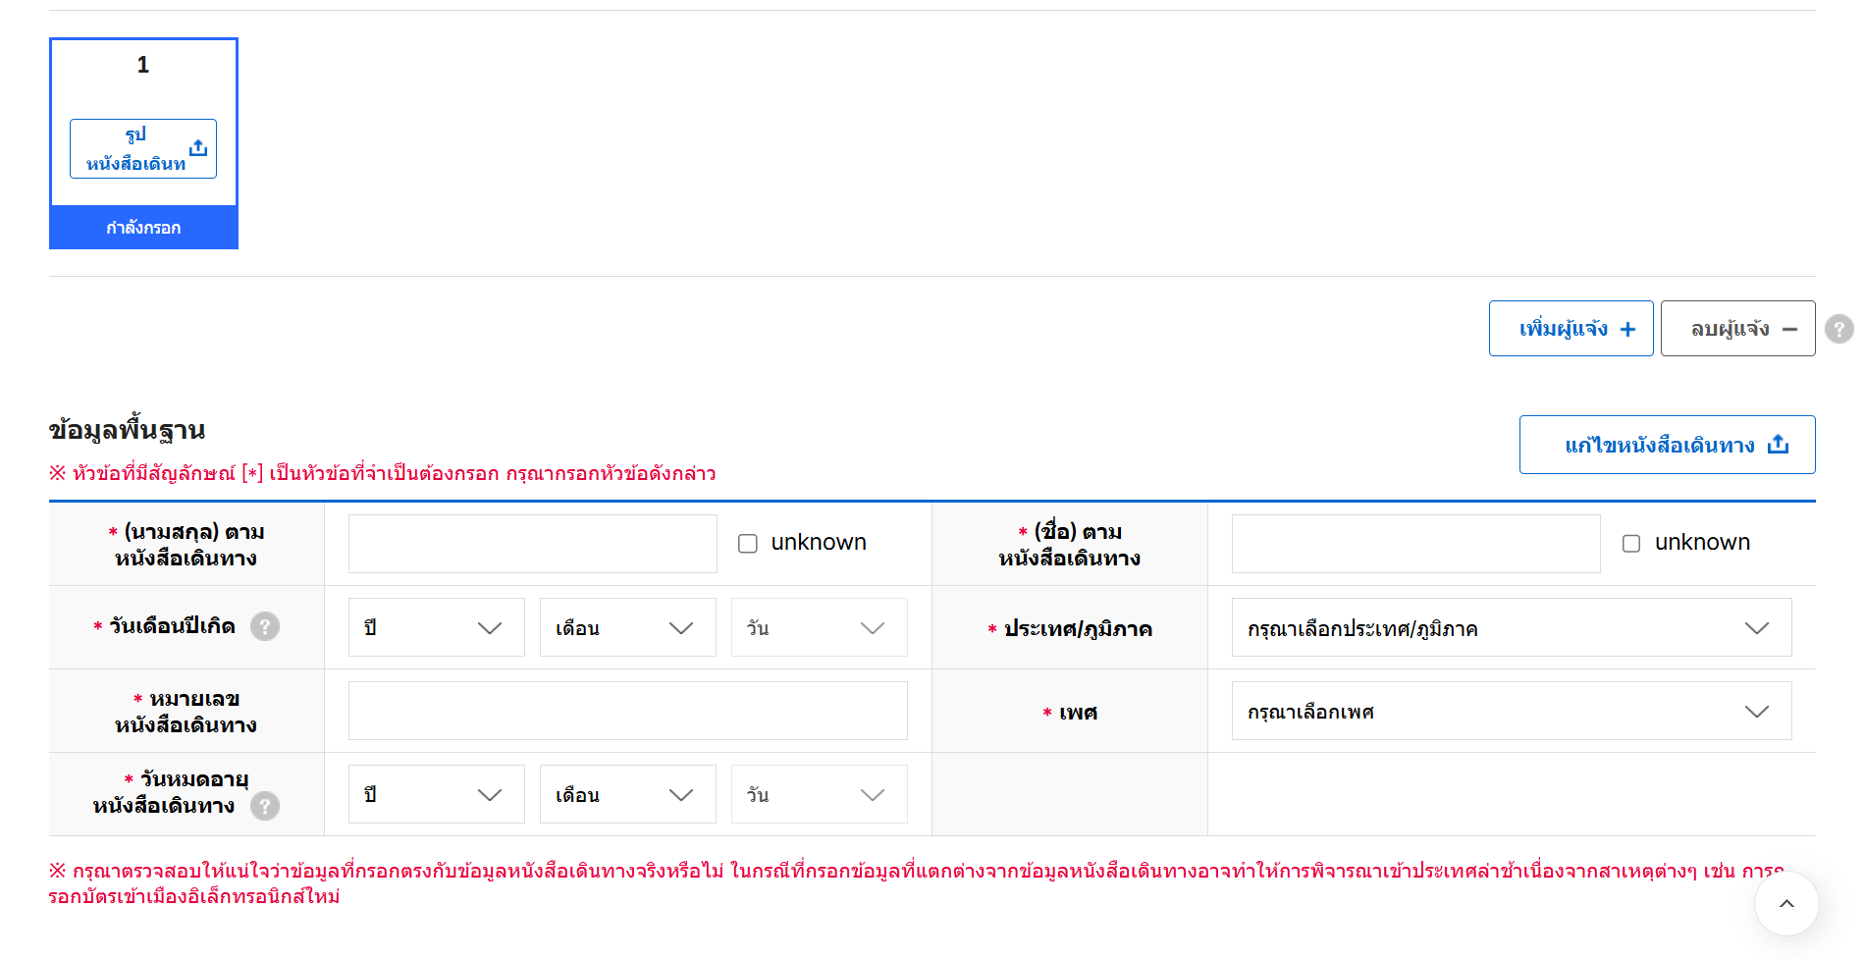Viewport: 1864px width, 960px height.
Task: Check unknown box for ชื่อ field
Action: 1631,543
